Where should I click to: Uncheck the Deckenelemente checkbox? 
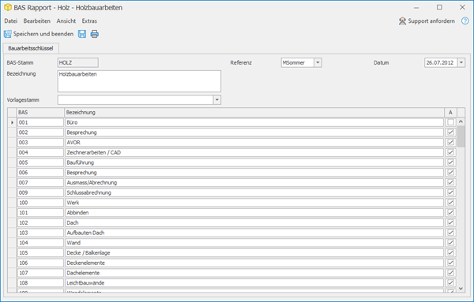451,263
